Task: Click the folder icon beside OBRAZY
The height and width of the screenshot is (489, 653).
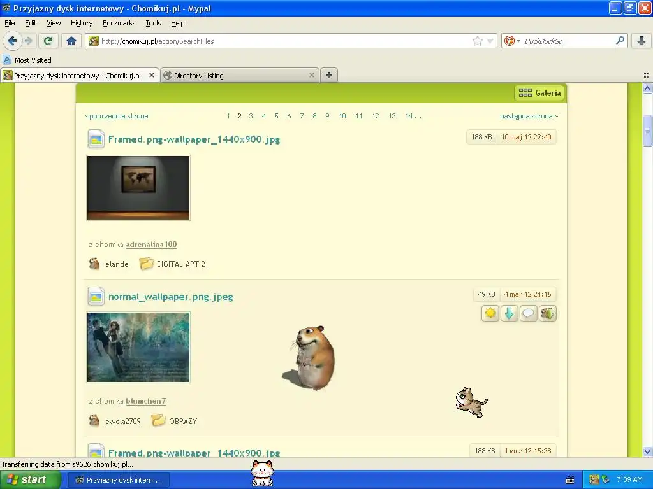Action: click(158, 420)
